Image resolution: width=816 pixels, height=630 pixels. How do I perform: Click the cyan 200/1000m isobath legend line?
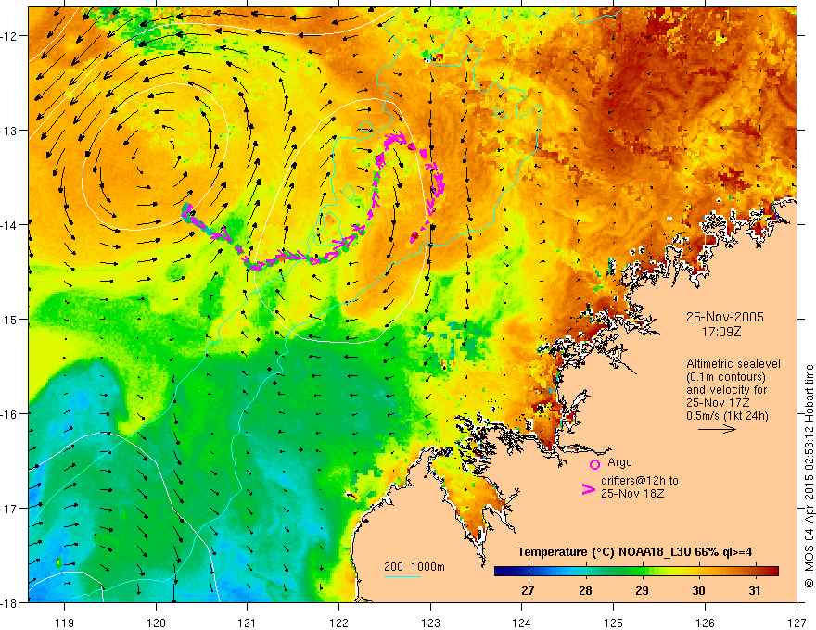[x=402, y=576]
